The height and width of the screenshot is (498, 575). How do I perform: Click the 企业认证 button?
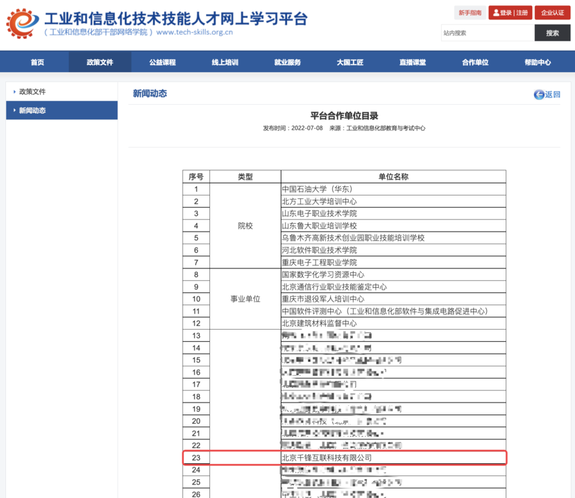[552, 13]
